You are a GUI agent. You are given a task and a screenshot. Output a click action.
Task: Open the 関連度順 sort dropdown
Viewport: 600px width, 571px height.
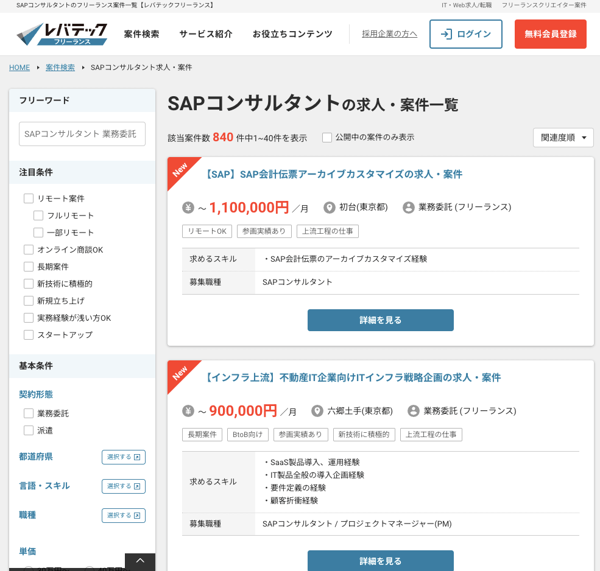click(x=563, y=138)
